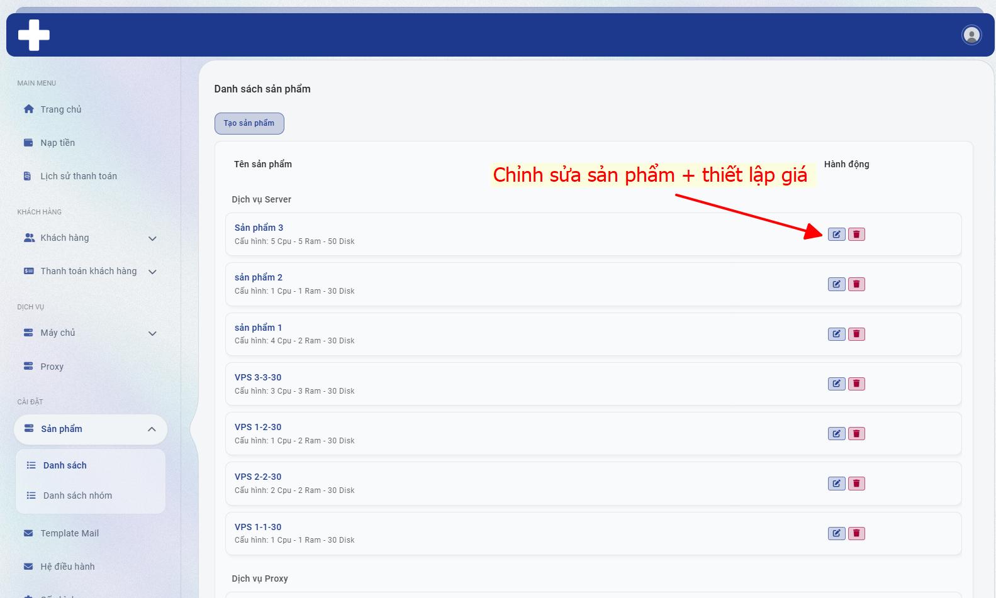Click 'Cấu hình: 4 Cpu - 2 Ram - 30 Disk'
Screen dimensions: 996x598
point(294,341)
